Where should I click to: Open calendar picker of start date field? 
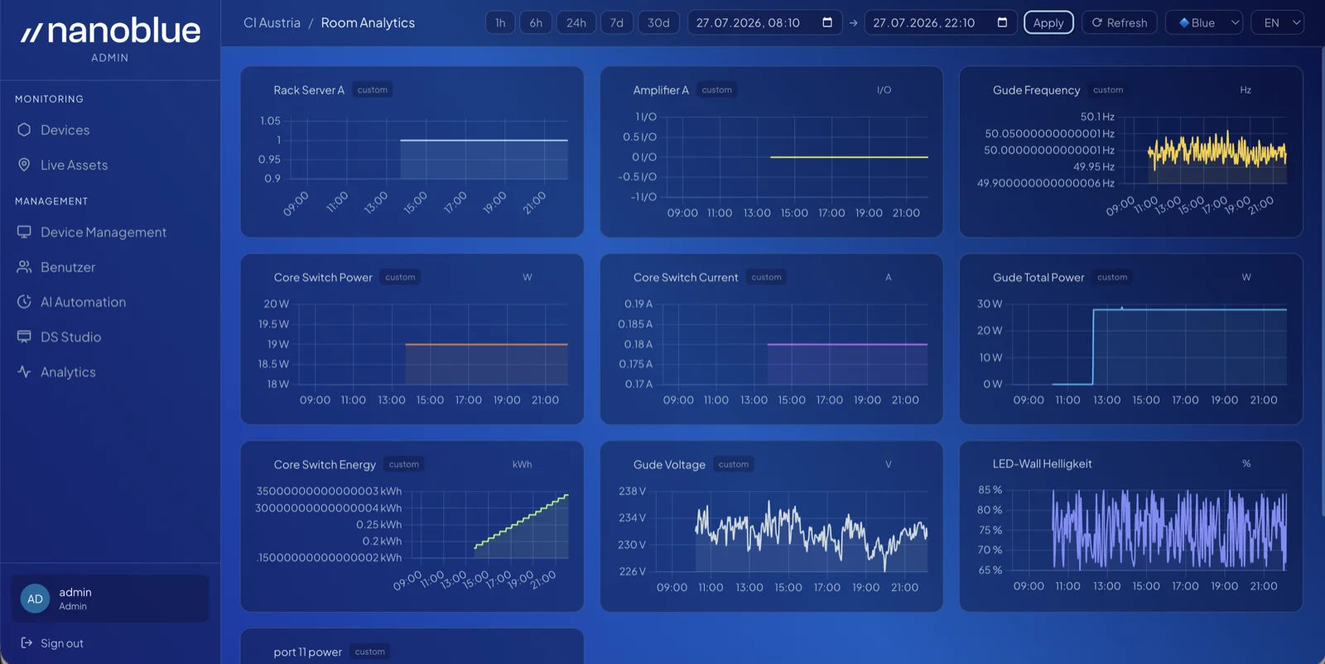(x=826, y=22)
